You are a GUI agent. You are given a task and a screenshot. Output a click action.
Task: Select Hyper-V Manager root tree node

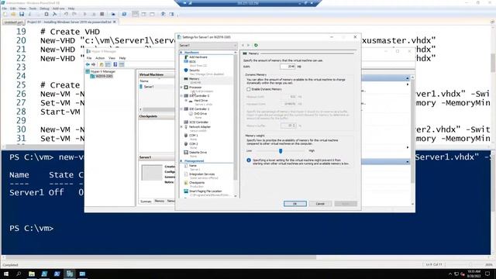pyautogui.click(x=101, y=71)
